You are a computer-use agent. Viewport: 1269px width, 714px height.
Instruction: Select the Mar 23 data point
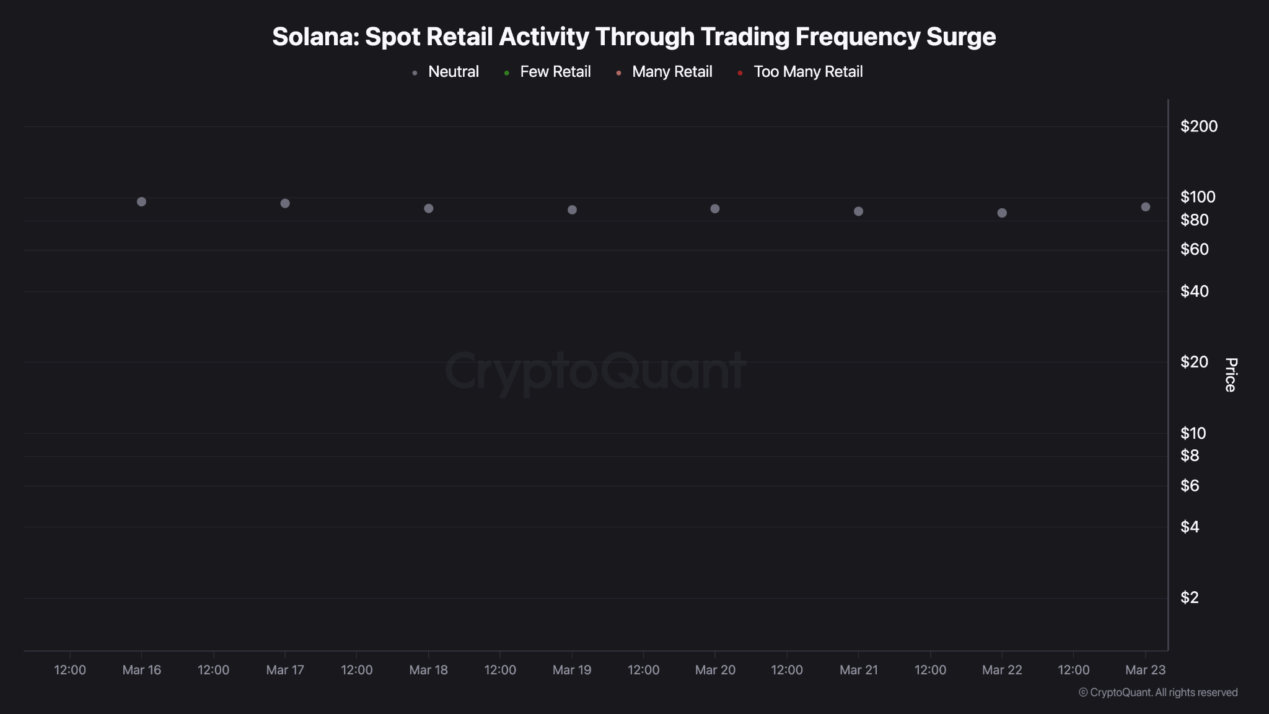1146,207
